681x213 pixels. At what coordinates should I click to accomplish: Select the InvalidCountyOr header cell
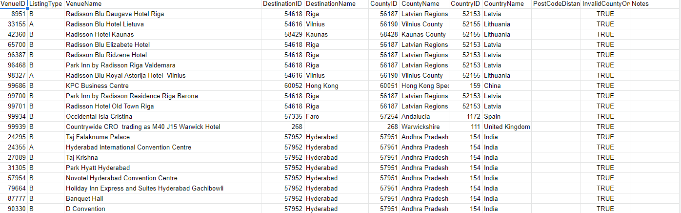[605, 4]
